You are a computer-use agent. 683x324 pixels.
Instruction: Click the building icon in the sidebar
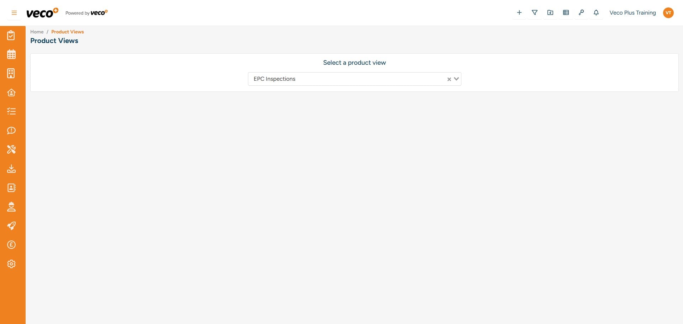(11, 73)
